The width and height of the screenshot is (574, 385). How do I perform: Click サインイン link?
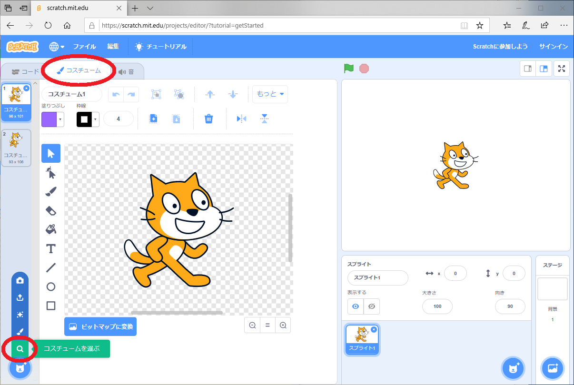coord(554,47)
